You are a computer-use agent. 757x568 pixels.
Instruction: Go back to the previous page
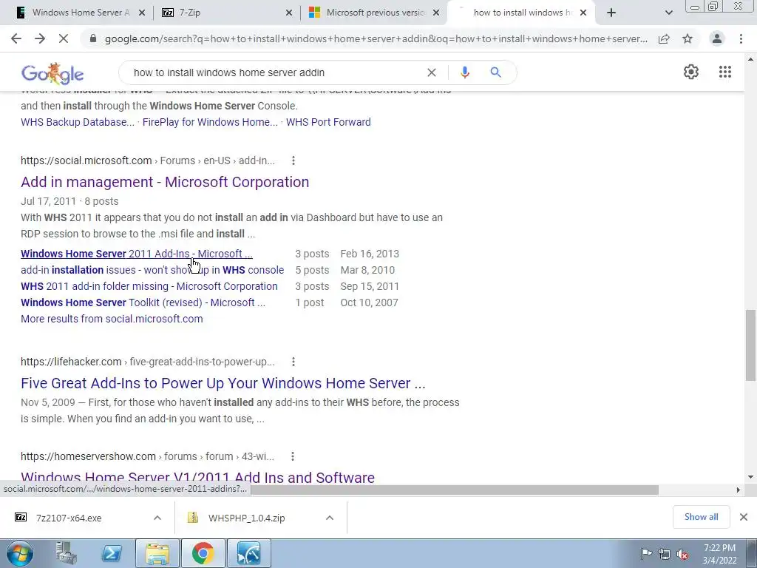[x=16, y=38]
